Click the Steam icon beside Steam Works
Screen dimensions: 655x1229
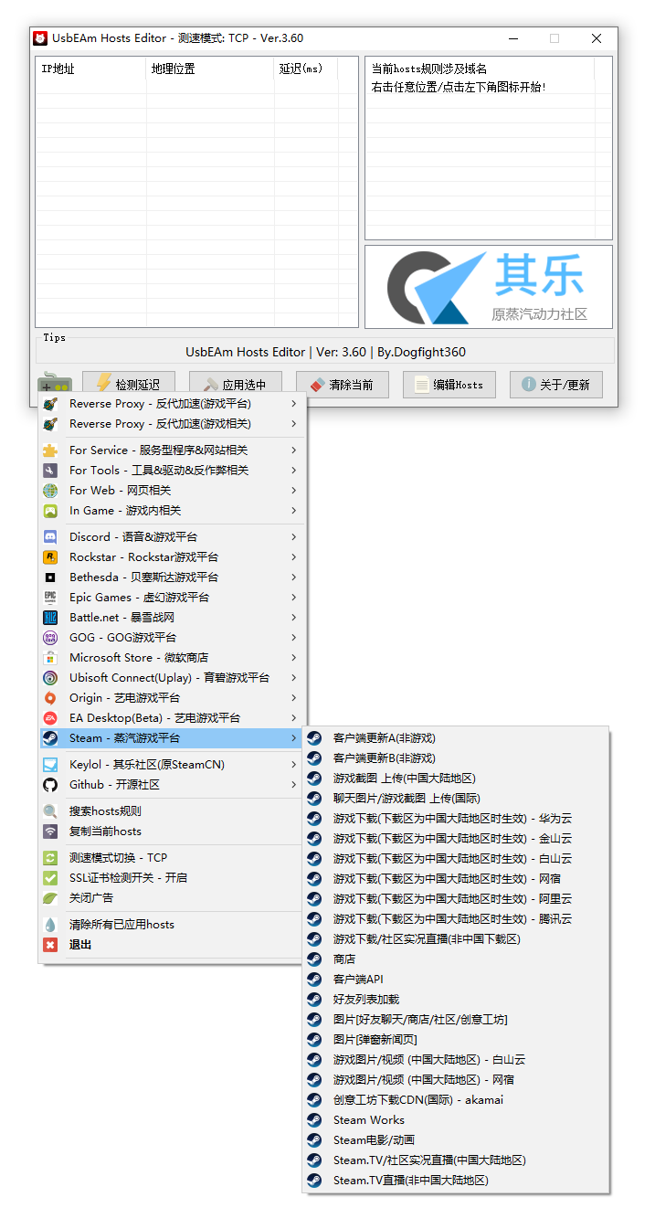pyautogui.click(x=314, y=1120)
